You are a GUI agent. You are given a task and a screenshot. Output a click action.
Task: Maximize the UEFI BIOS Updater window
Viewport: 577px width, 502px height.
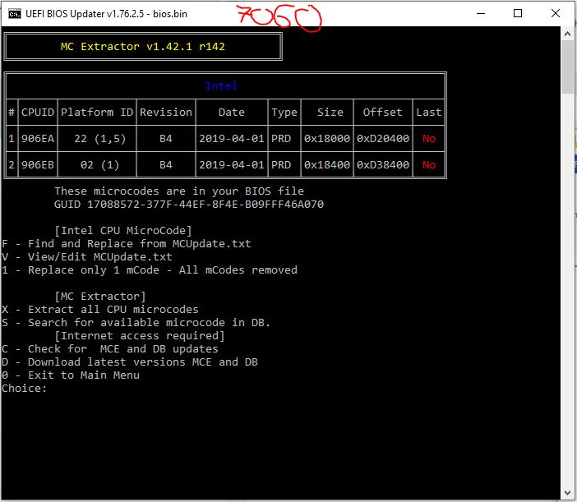coord(518,14)
